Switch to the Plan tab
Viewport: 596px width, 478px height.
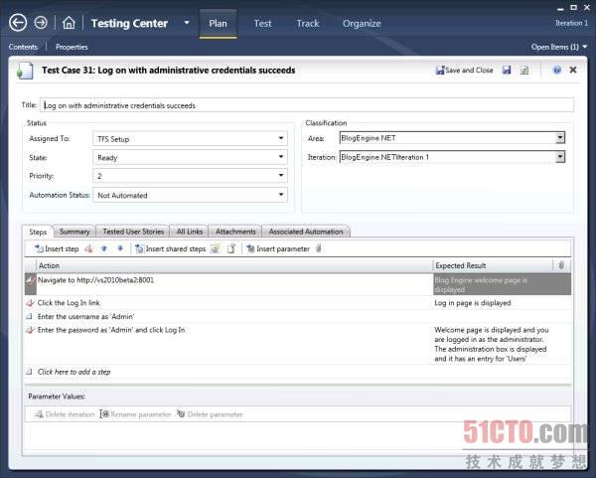(x=218, y=23)
